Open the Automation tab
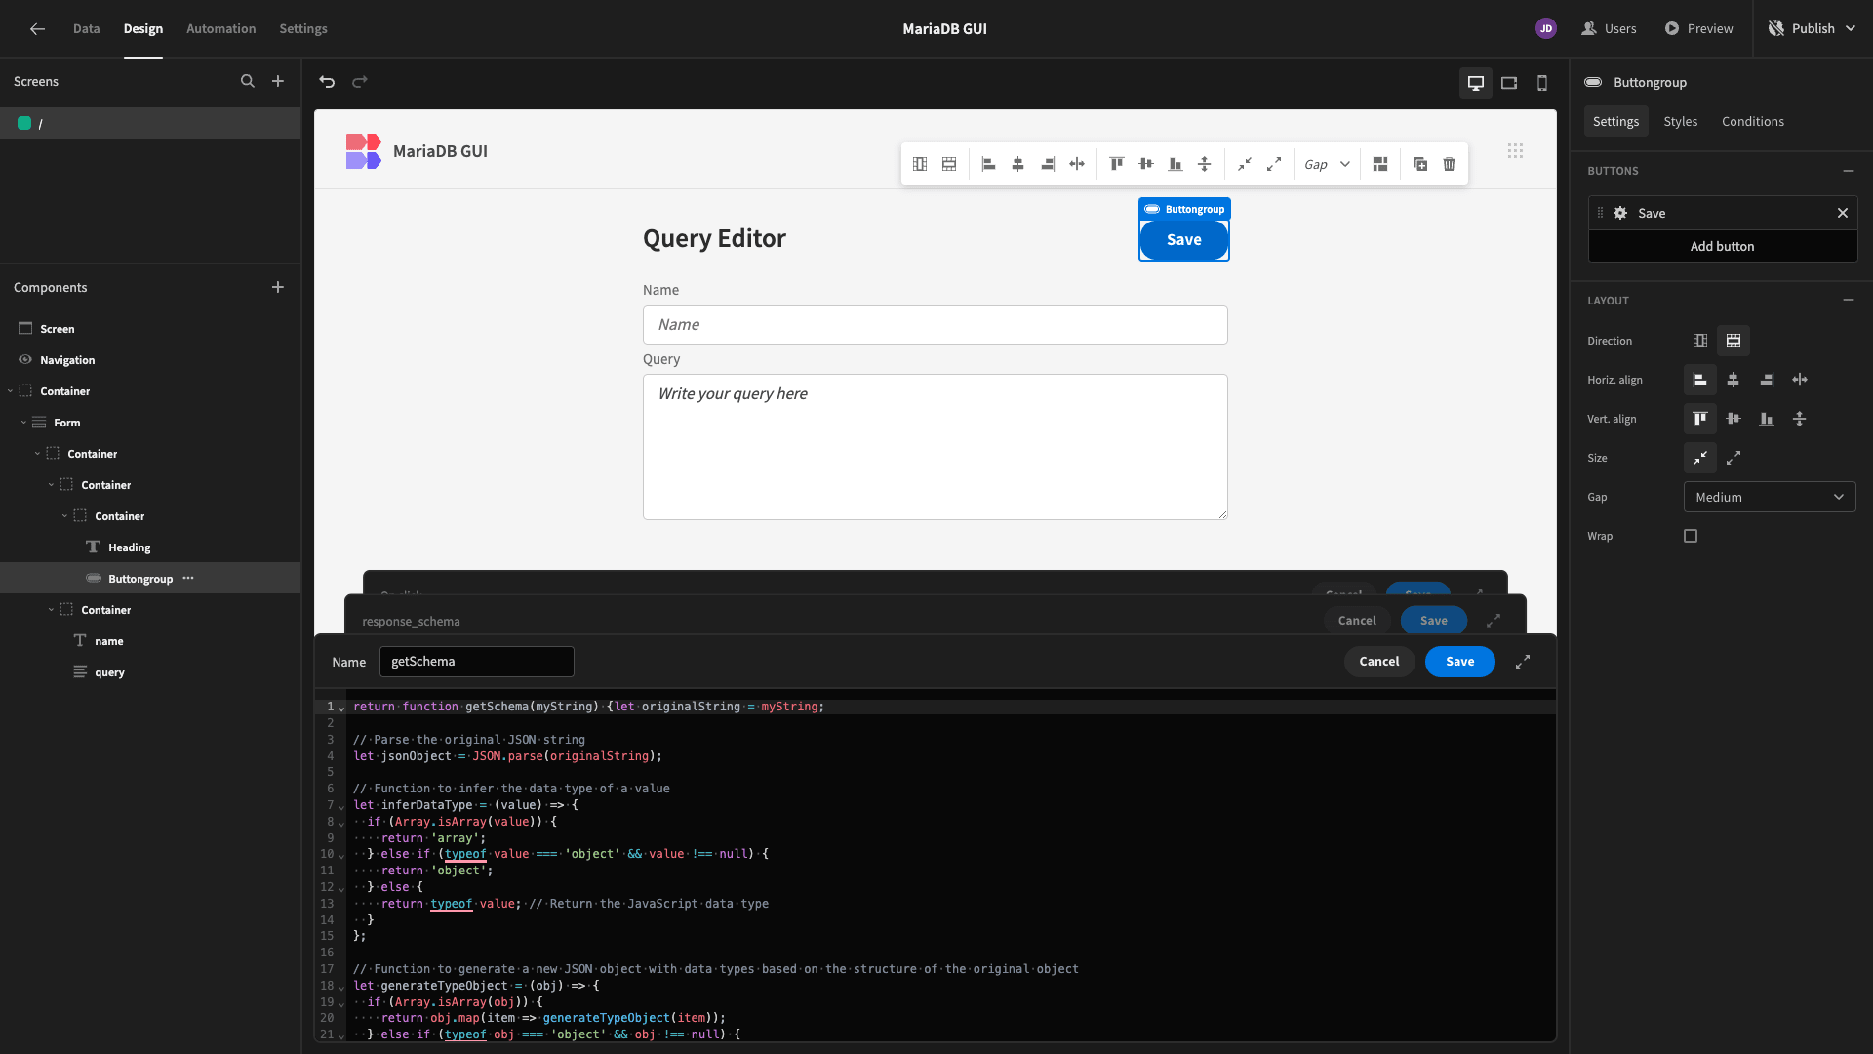This screenshot has height=1054, width=1873. (220, 29)
